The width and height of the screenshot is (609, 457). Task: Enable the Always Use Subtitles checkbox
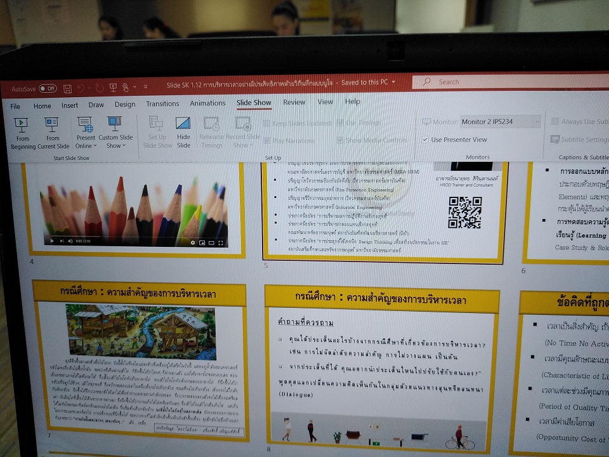pyautogui.click(x=555, y=122)
